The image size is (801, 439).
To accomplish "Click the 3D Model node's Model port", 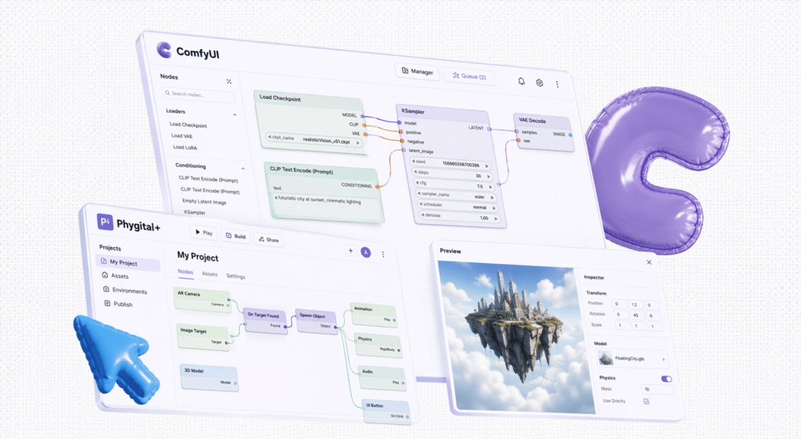I will (235, 383).
